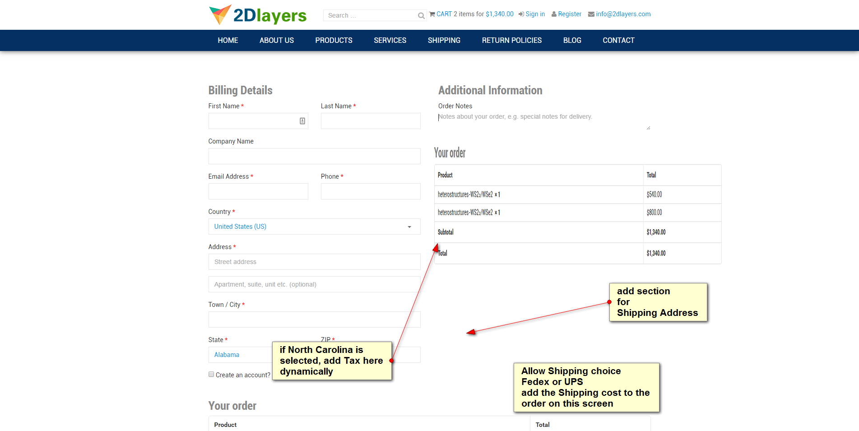The height and width of the screenshot is (431, 859).
Task: Open the SHIPPING page
Action: coord(444,41)
